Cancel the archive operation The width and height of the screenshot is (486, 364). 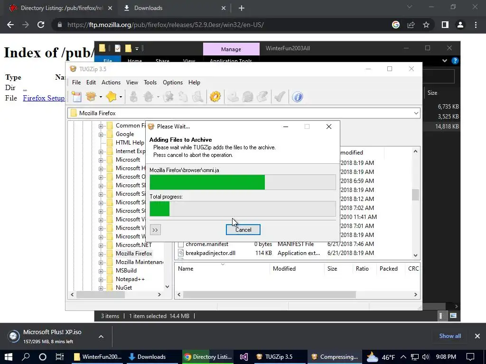tap(243, 230)
